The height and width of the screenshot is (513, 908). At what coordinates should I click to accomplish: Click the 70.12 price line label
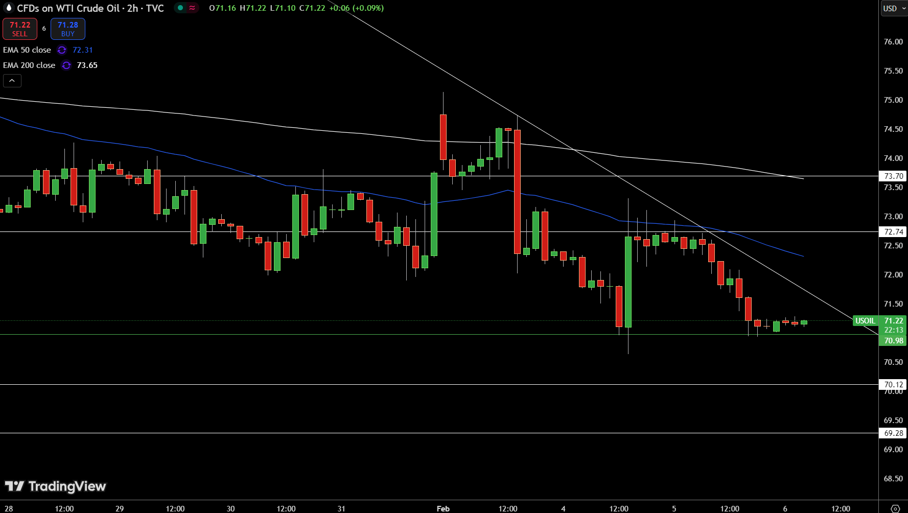coord(893,385)
